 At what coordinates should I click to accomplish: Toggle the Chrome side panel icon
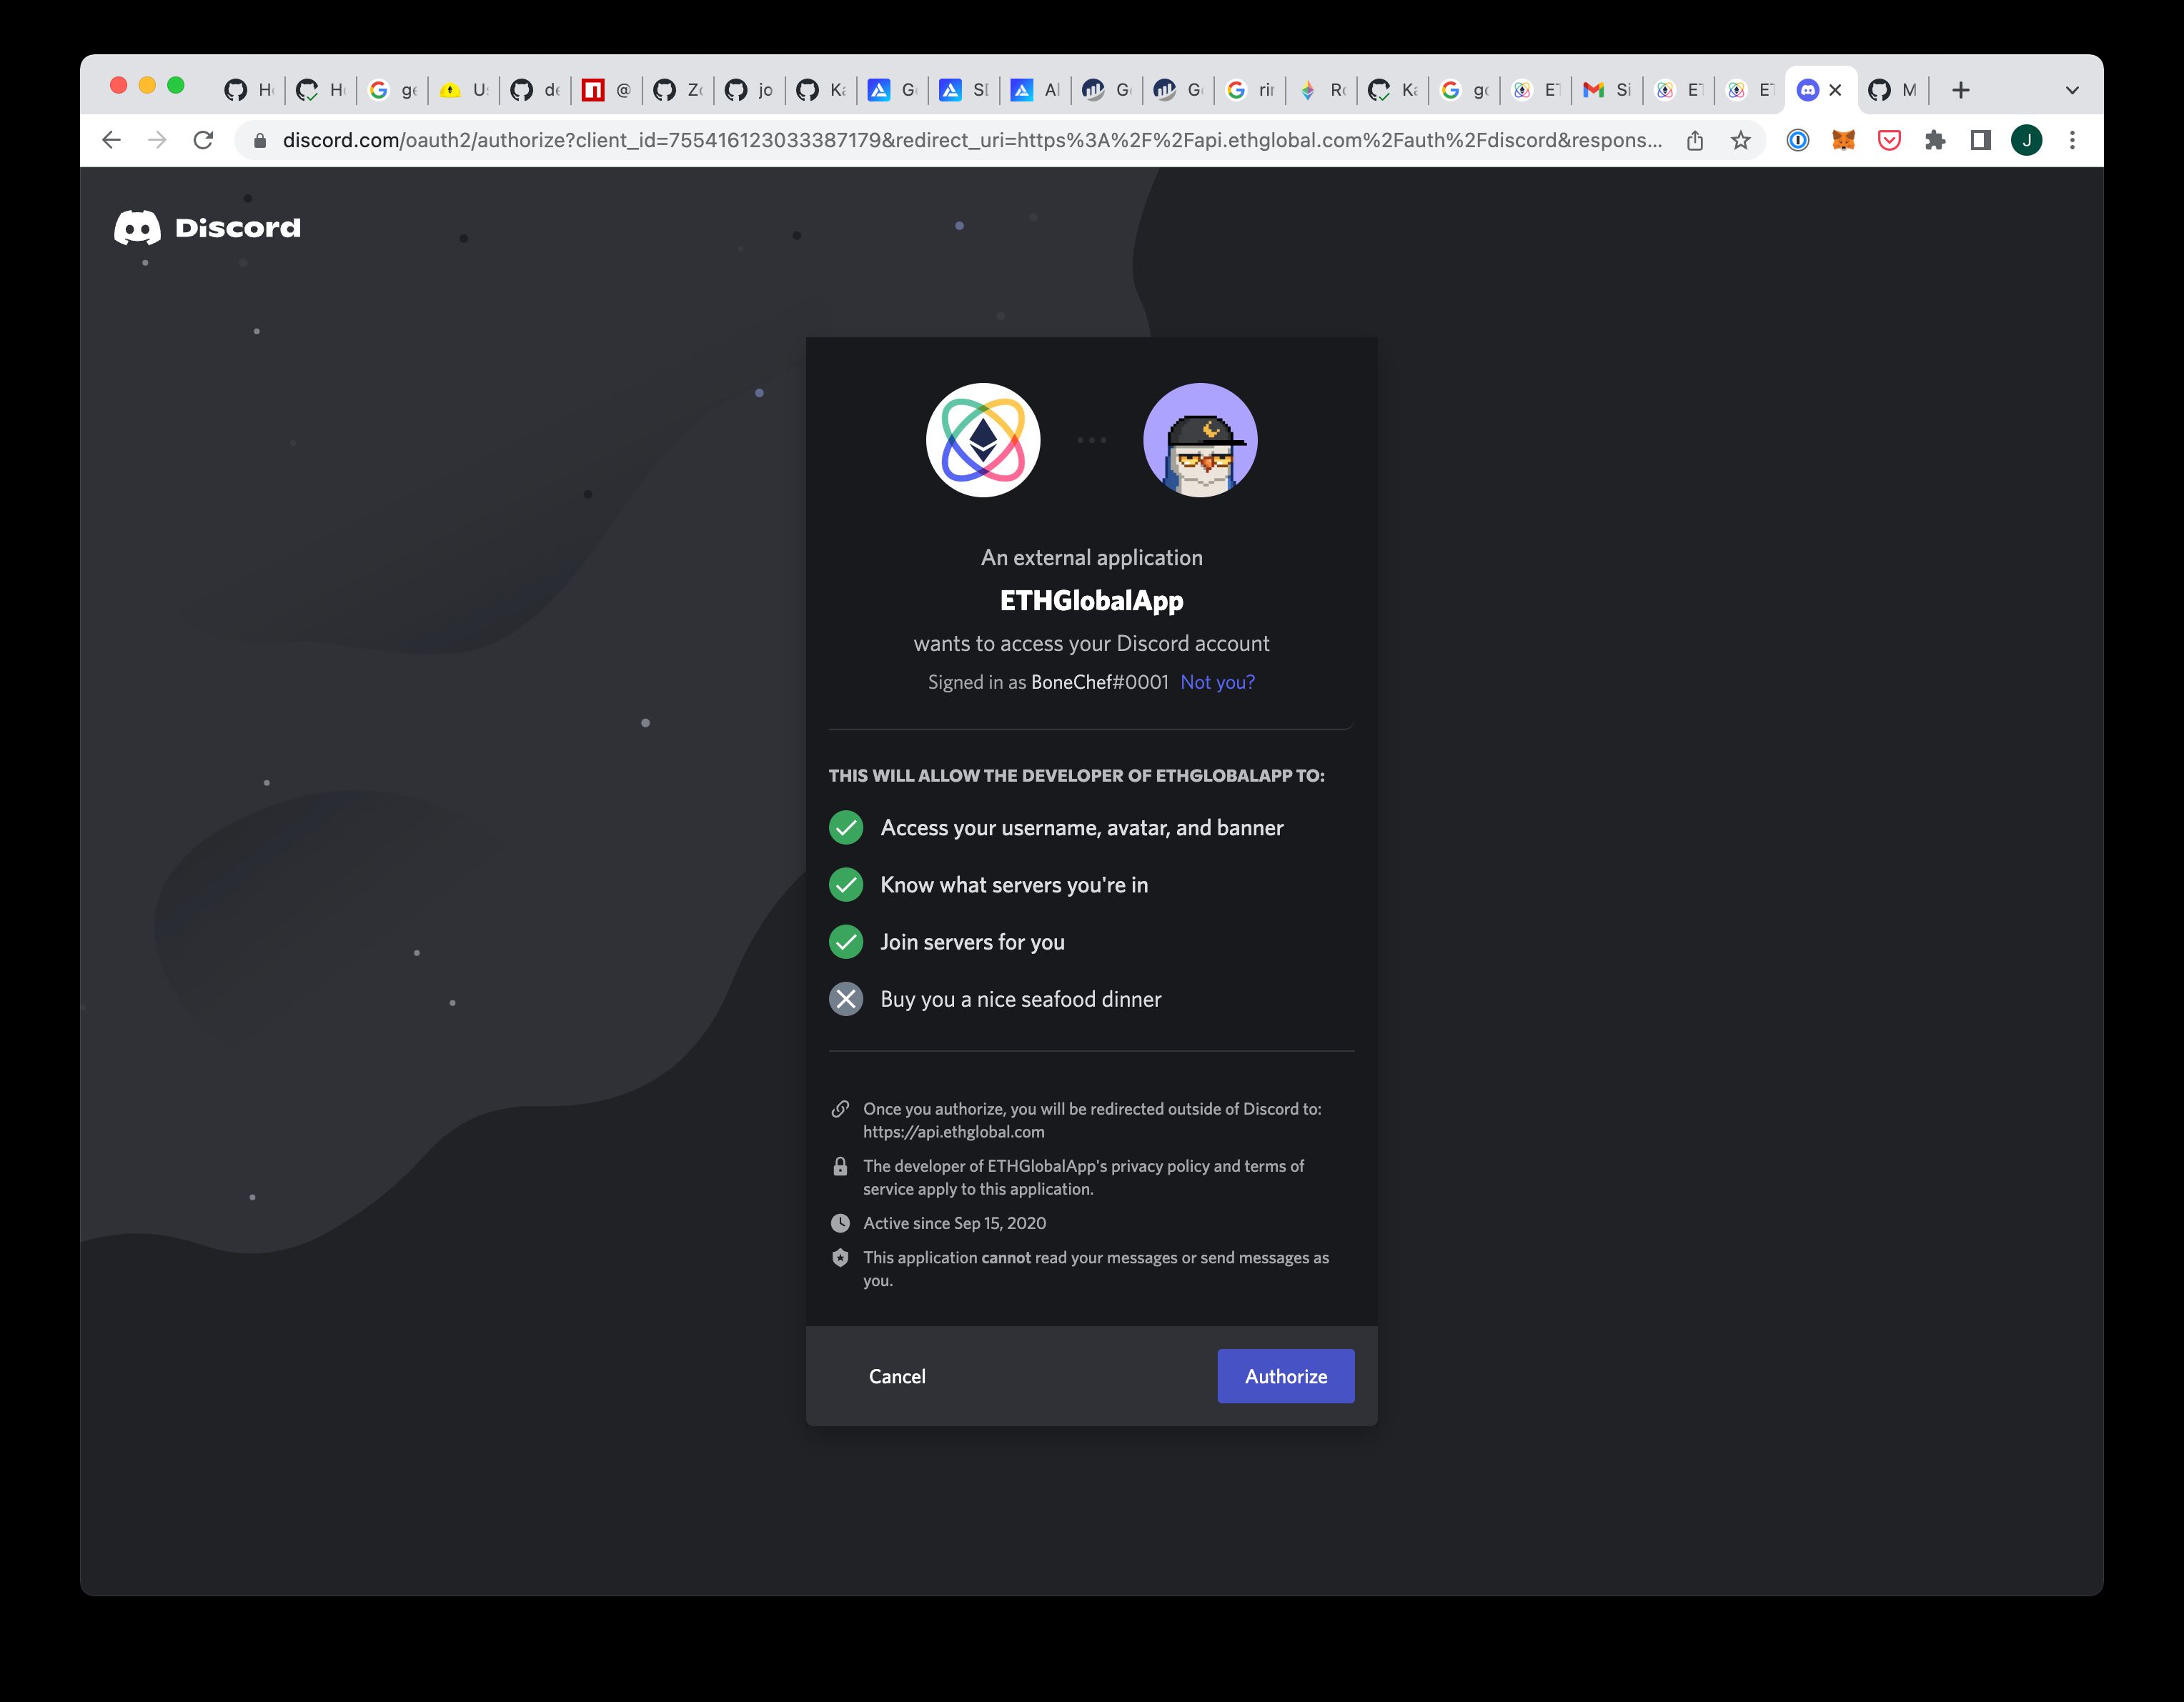[x=1981, y=140]
